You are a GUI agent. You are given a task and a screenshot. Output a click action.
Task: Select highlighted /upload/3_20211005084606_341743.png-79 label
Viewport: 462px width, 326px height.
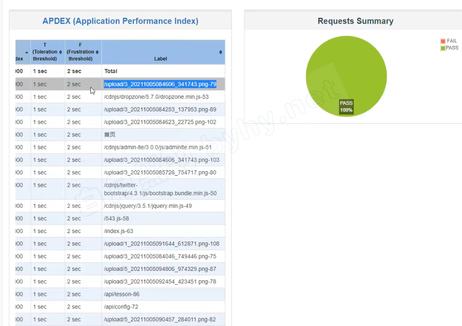(160, 84)
